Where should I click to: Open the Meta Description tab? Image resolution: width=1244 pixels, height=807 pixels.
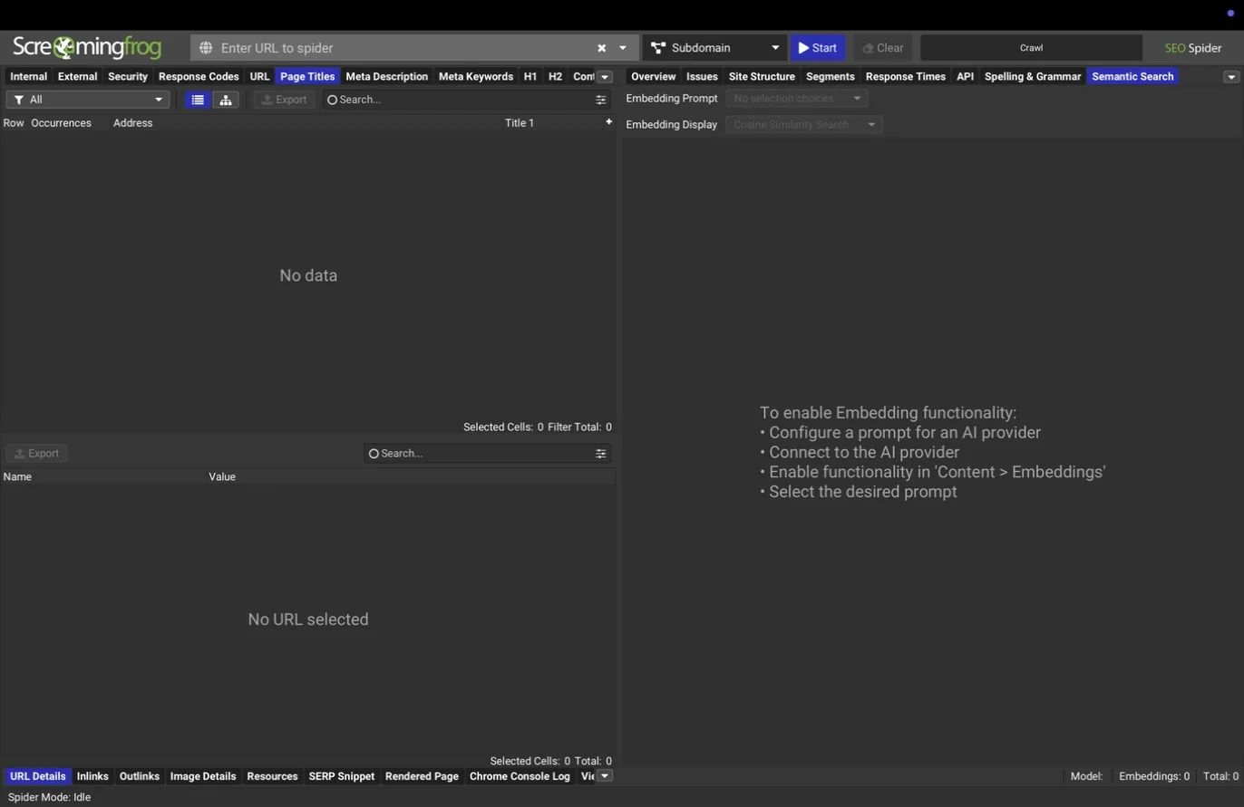[386, 76]
